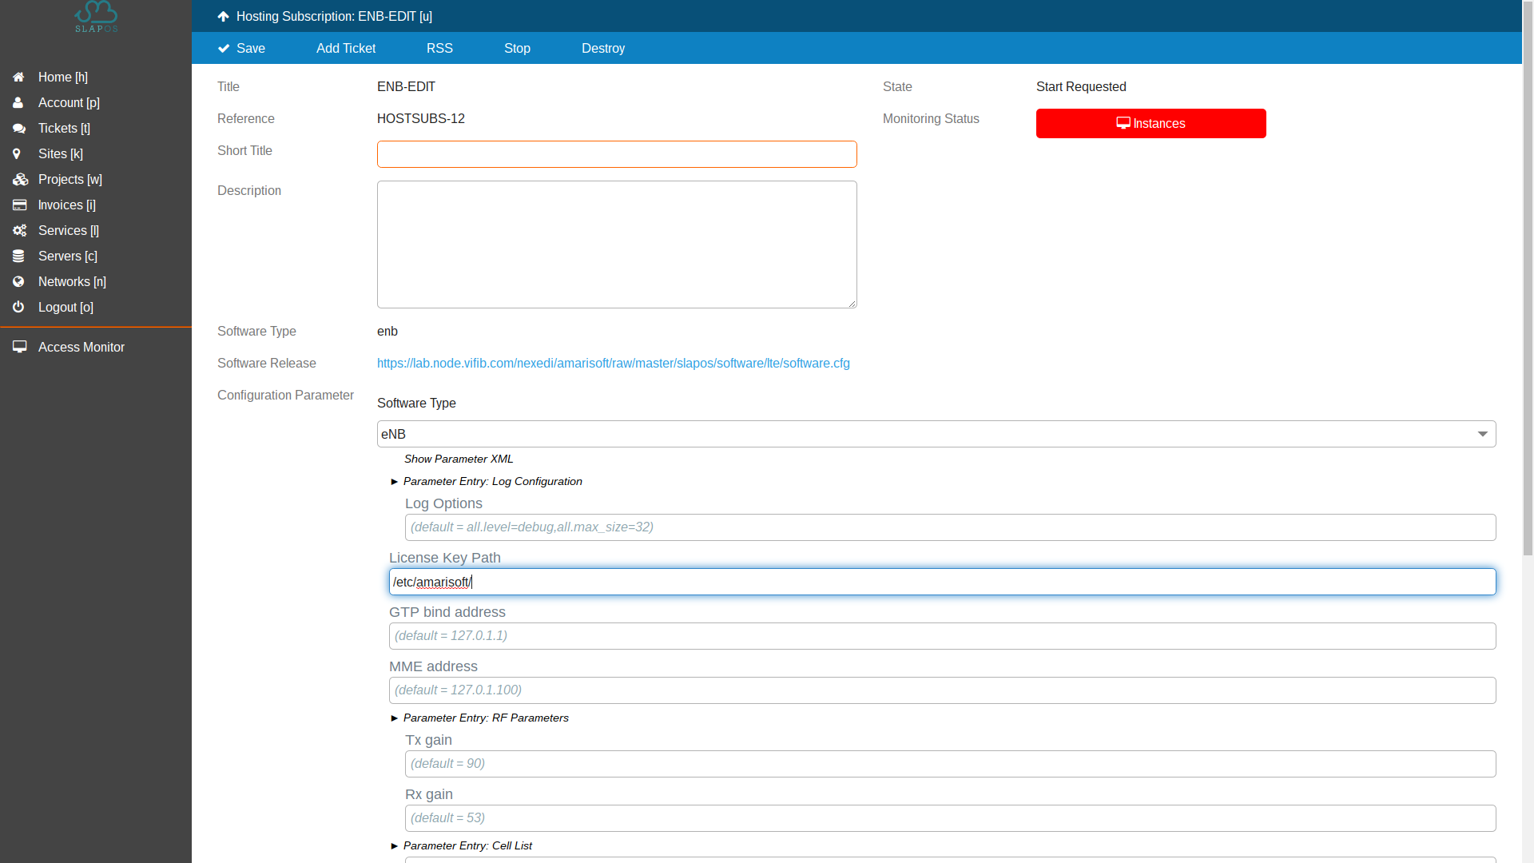Click the monitor icon in Instances button
The height and width of the screenshot is (863, 1534).
(x=1123, y=124)
